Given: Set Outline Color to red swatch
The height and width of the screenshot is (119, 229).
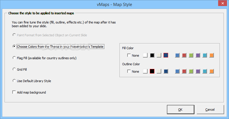Looking at the screenshot, I should pos(184,71).
